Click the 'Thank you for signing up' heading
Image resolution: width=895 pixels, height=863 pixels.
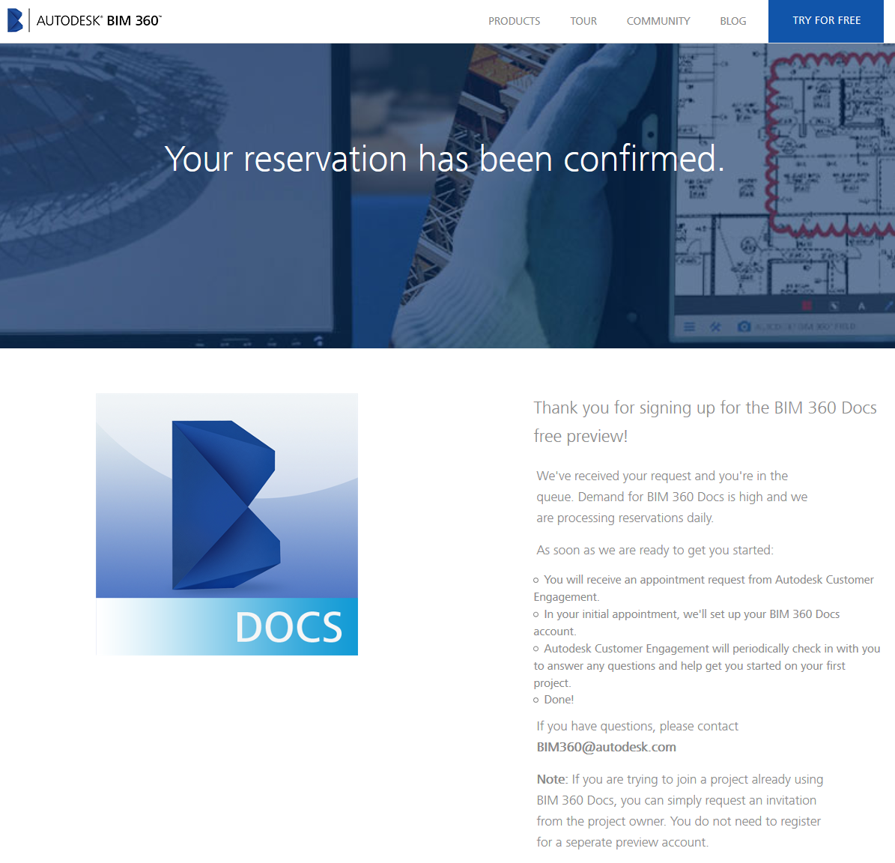tap(705, 422)
